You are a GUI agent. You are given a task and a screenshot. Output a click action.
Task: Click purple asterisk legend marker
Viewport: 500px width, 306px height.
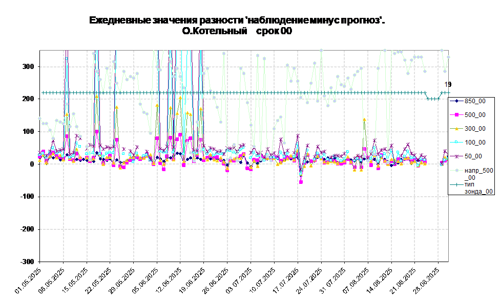tap(456, 156)
